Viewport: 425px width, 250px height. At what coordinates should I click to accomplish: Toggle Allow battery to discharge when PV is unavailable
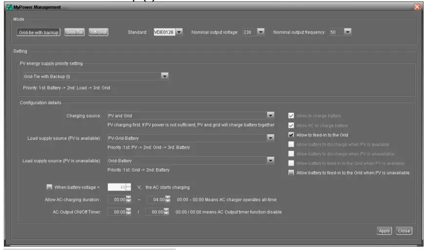[291, 154]
